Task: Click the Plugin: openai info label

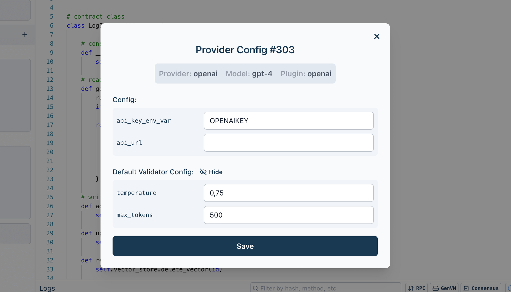Action: point(306,74)
